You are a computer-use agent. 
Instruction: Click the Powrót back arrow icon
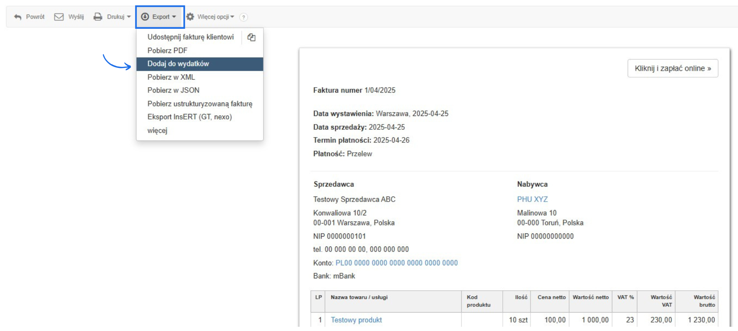click(x=18, y=17)
